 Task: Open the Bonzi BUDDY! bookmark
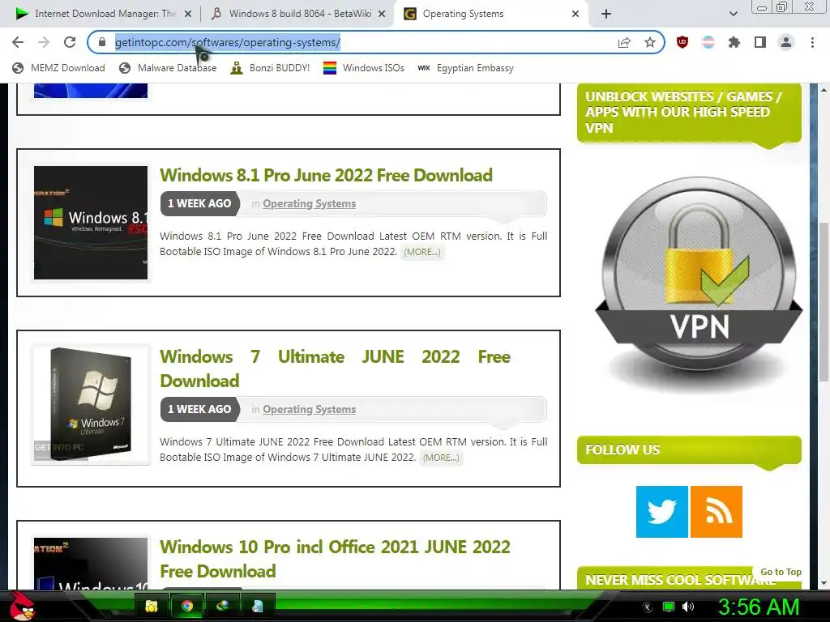coord(271,68)
